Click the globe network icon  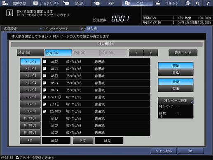pos(188,3)
